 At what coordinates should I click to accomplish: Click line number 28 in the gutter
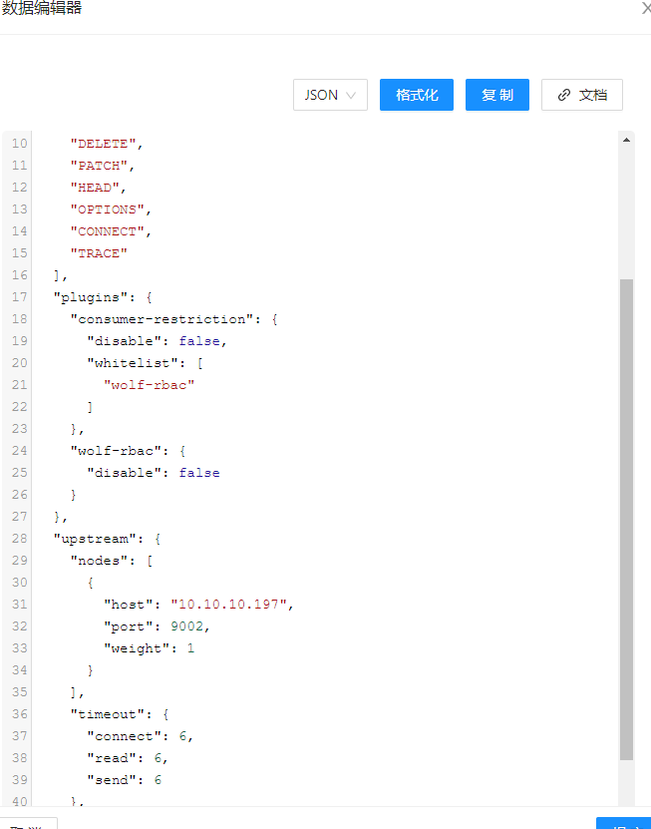[20, 539]
